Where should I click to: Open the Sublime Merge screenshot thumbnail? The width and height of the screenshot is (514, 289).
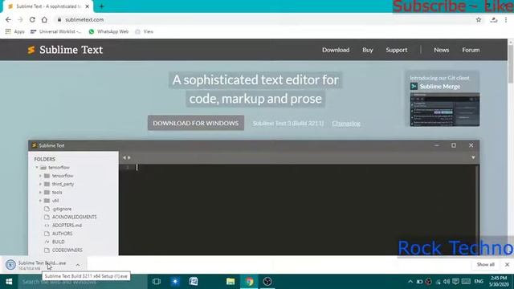pos(444,109)
